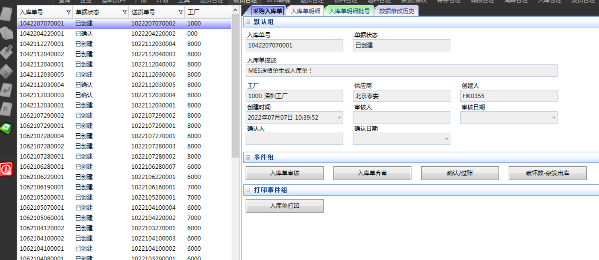Select row with 入库单号 1042204220001
The height and width of the screenshot is (260, 599).
pyautogui.click(x=42, y=34)
